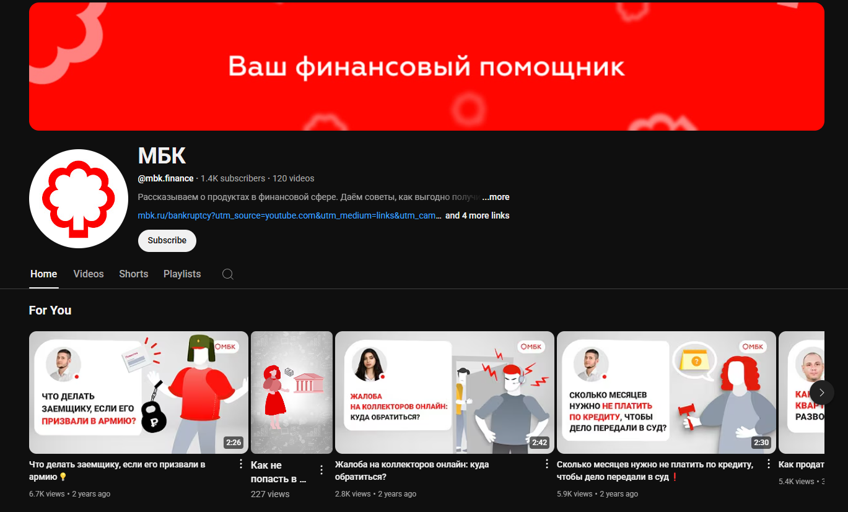The height and width of the screenshot is (512, 848).
Task: Open three-dot menu on the court video
Action: coord(769,462)
